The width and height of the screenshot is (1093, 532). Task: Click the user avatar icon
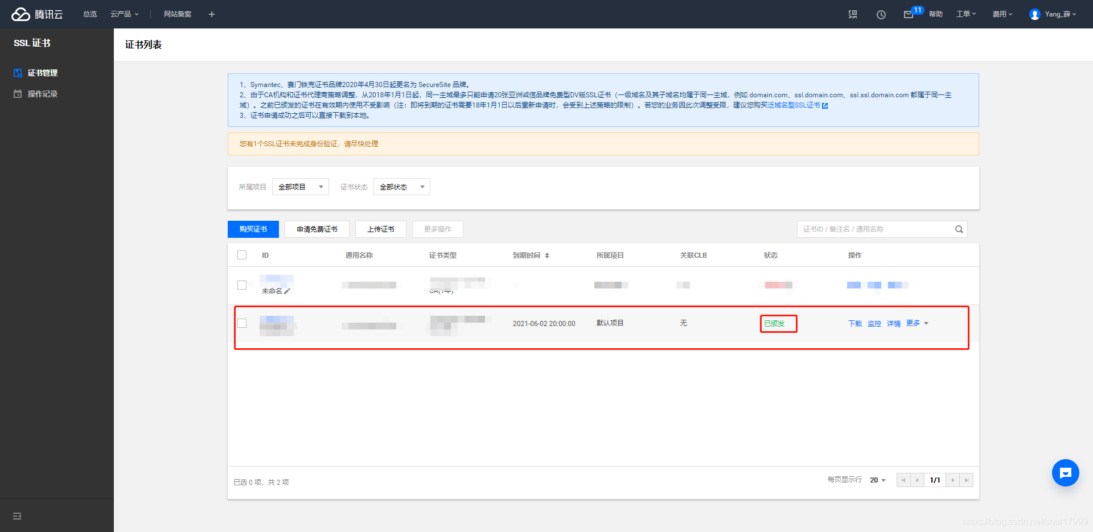click(x=1035, y=14)
